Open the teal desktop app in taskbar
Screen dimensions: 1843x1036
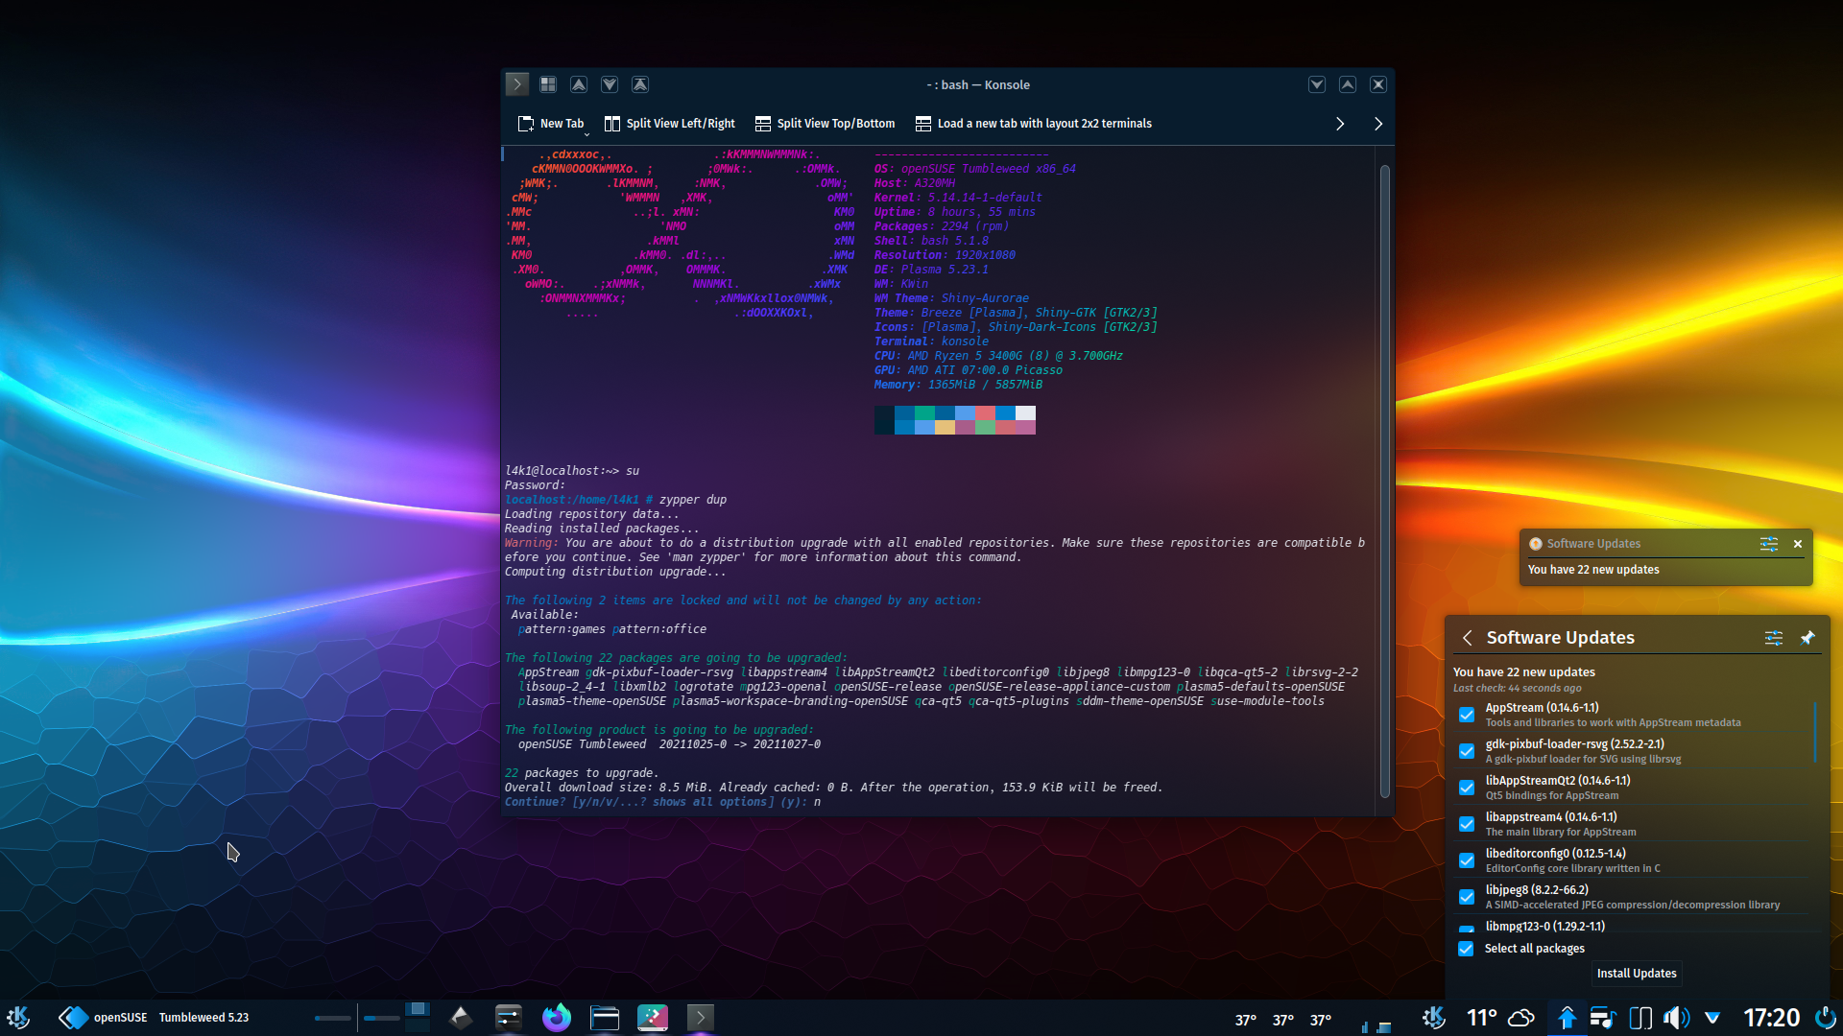click(x=653, y=1018)
